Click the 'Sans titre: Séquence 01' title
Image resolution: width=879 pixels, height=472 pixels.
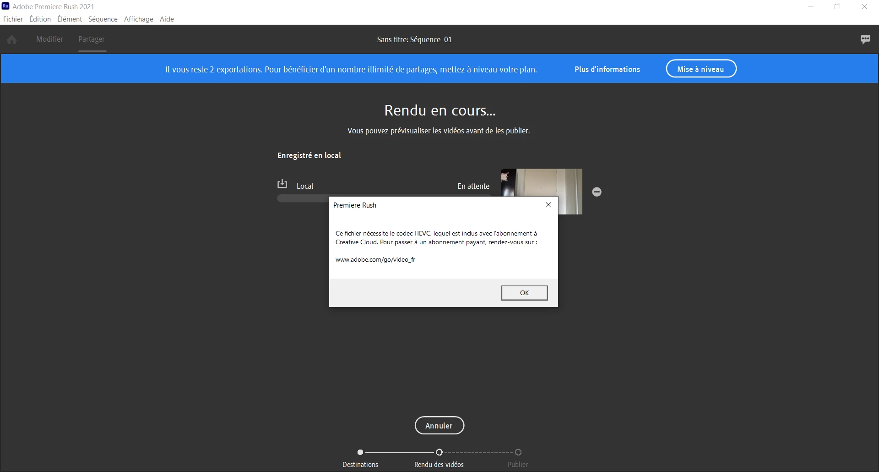[414, 39]
